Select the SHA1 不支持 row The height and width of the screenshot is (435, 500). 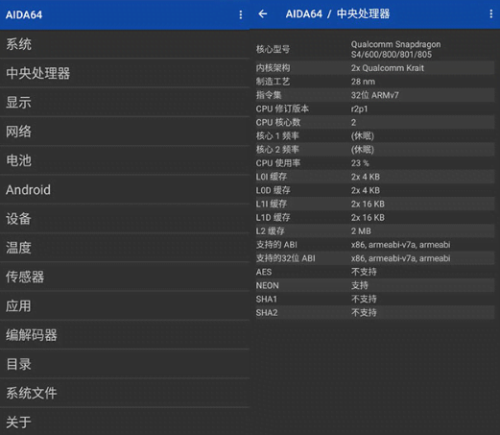[x=374, y=300]
